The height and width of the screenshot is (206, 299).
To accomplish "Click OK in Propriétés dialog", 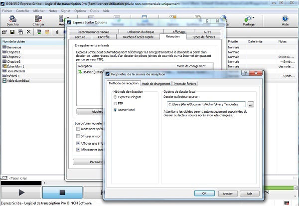I will (204, 194).
